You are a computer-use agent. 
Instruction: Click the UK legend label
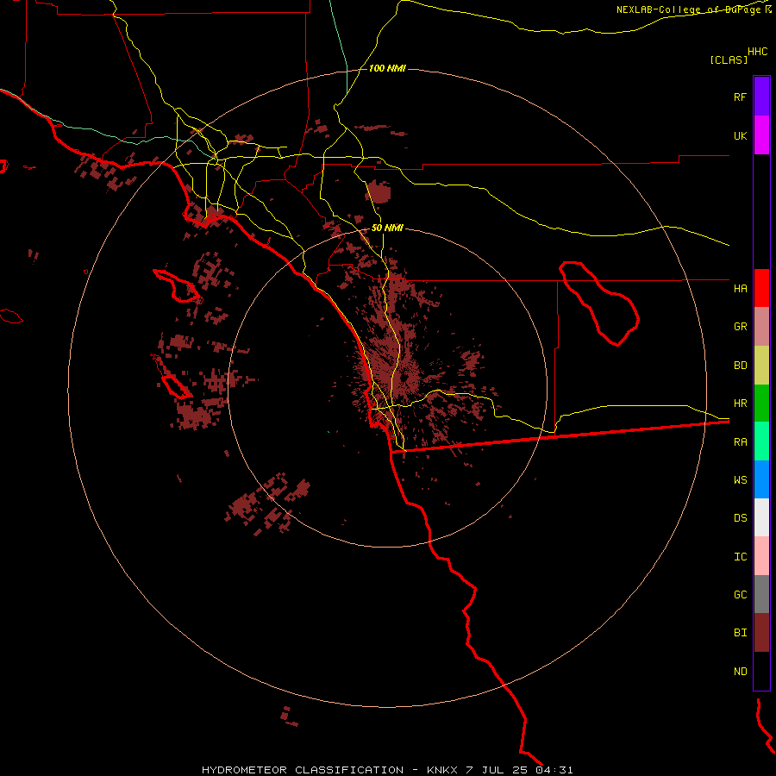(740, 135)
